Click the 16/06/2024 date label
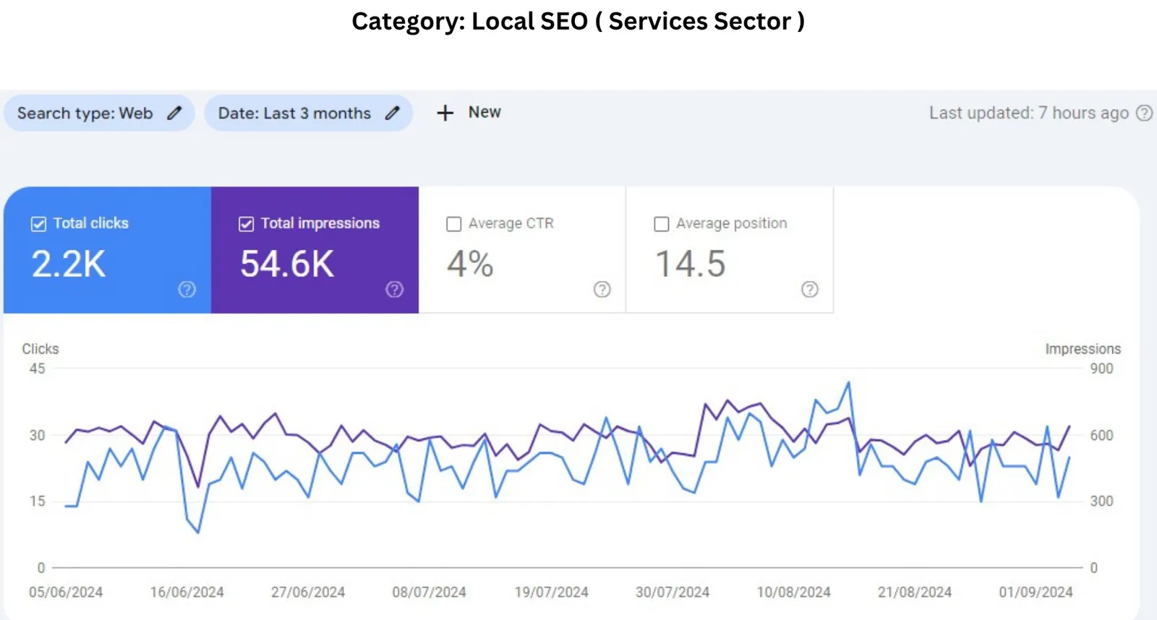Image resolution: width=1157 pixels, height=620 pixels. (x=187, y=593)
